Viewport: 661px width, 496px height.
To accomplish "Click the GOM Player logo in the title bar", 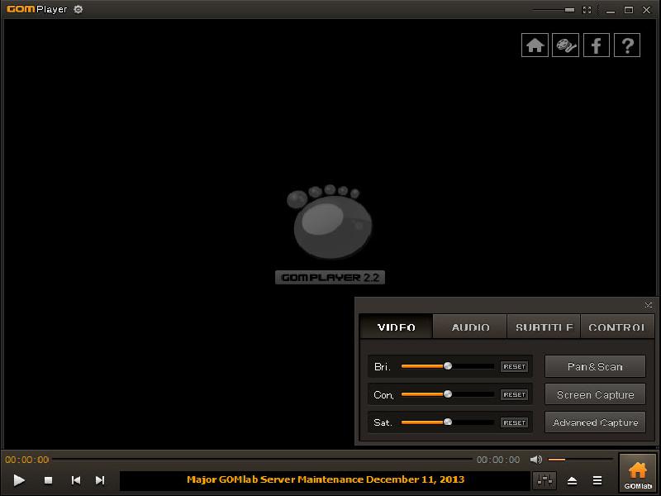I will point(36,9).
